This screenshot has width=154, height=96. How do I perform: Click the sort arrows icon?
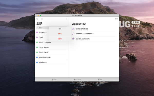point(37,19)
